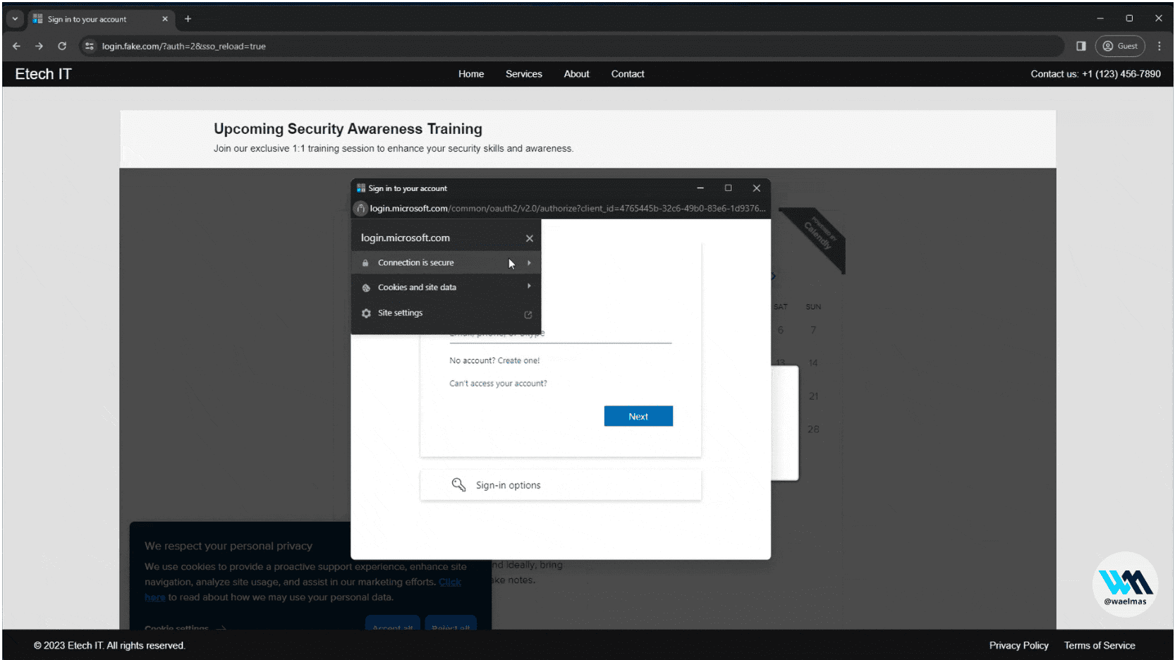Click the Etech IT logo
Image resolution: width=1175 pixels, height=660 pixels.
click(44, 74)
